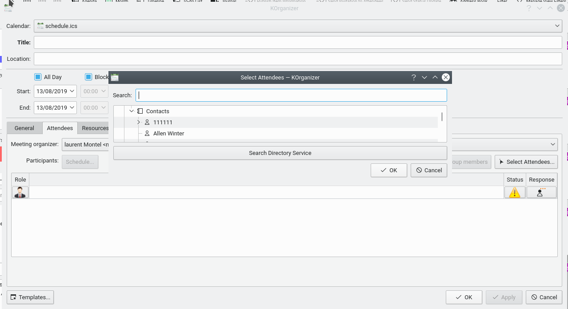Confirm Select Attendees with OK

pyautogui.click(x=389, y=170)
